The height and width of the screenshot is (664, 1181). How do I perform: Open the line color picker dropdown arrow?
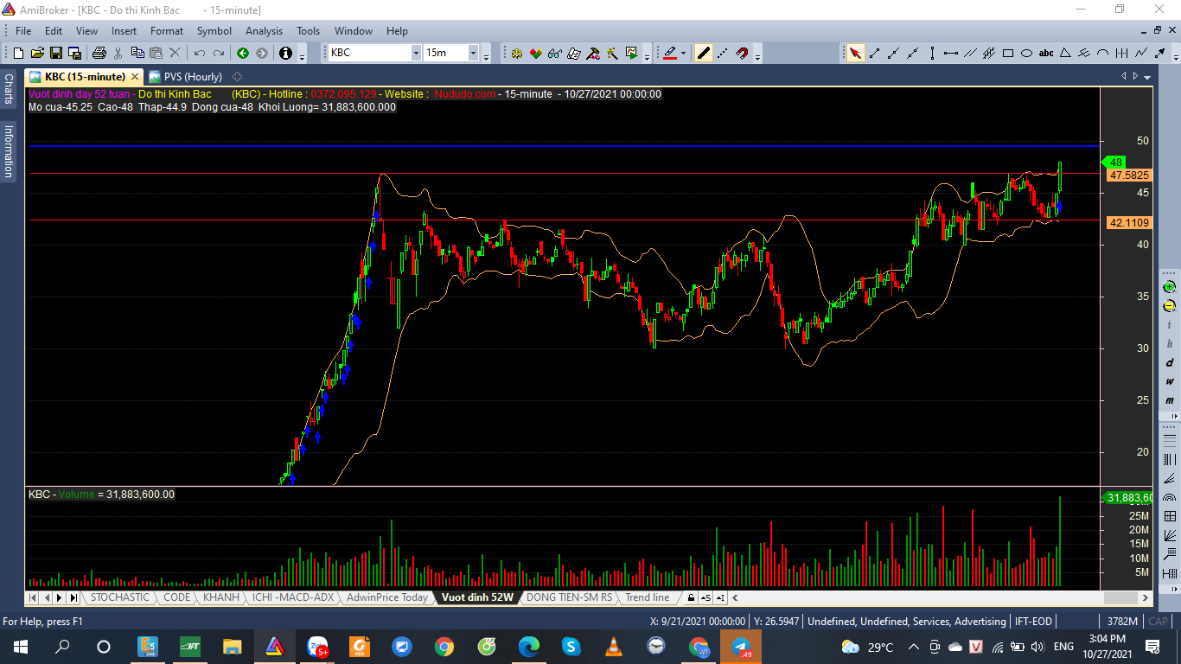(683, 53)
